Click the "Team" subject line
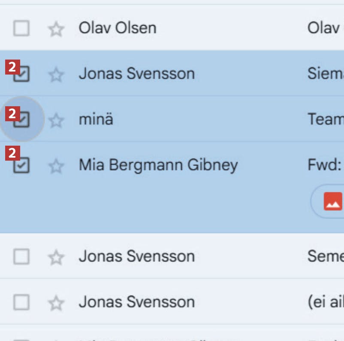Viewport: 344px width, 341px height. coord(326,119)
